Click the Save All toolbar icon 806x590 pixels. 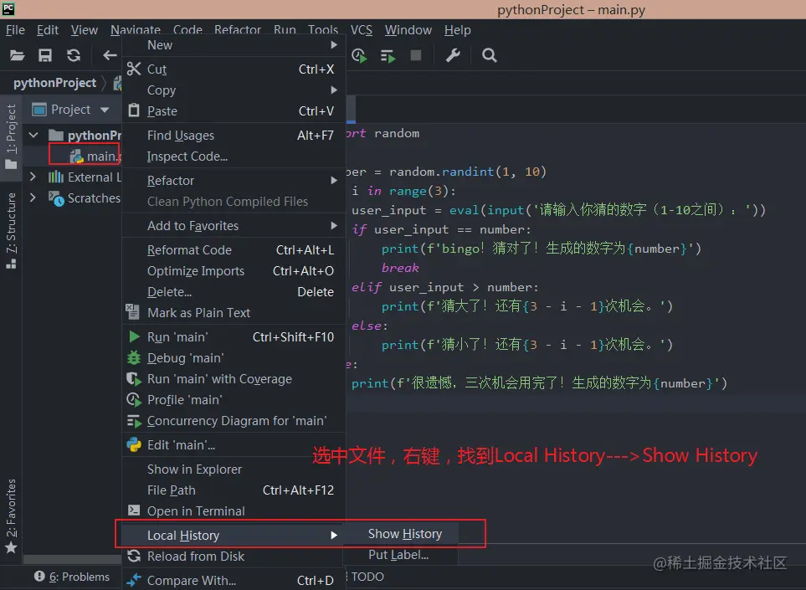click(45, 55)
